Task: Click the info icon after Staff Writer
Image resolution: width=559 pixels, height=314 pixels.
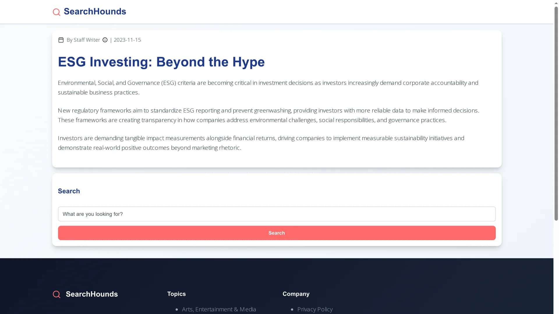Action: pyautogui.click(x=105, y=40)
